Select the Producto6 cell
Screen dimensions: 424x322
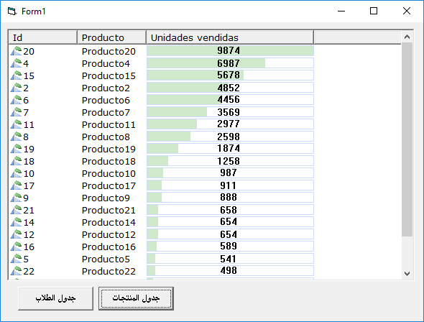click(x=106, y=100)
